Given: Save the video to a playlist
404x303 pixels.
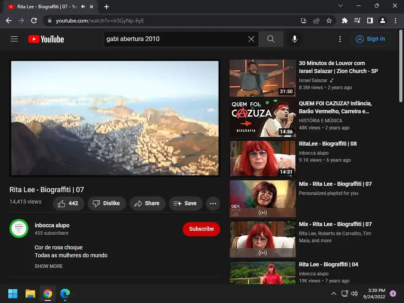Looking at the screenshot, I should [185, 204].
